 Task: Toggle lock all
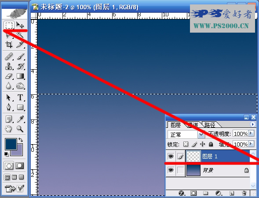pyautogui.click(x=211, y=144)
